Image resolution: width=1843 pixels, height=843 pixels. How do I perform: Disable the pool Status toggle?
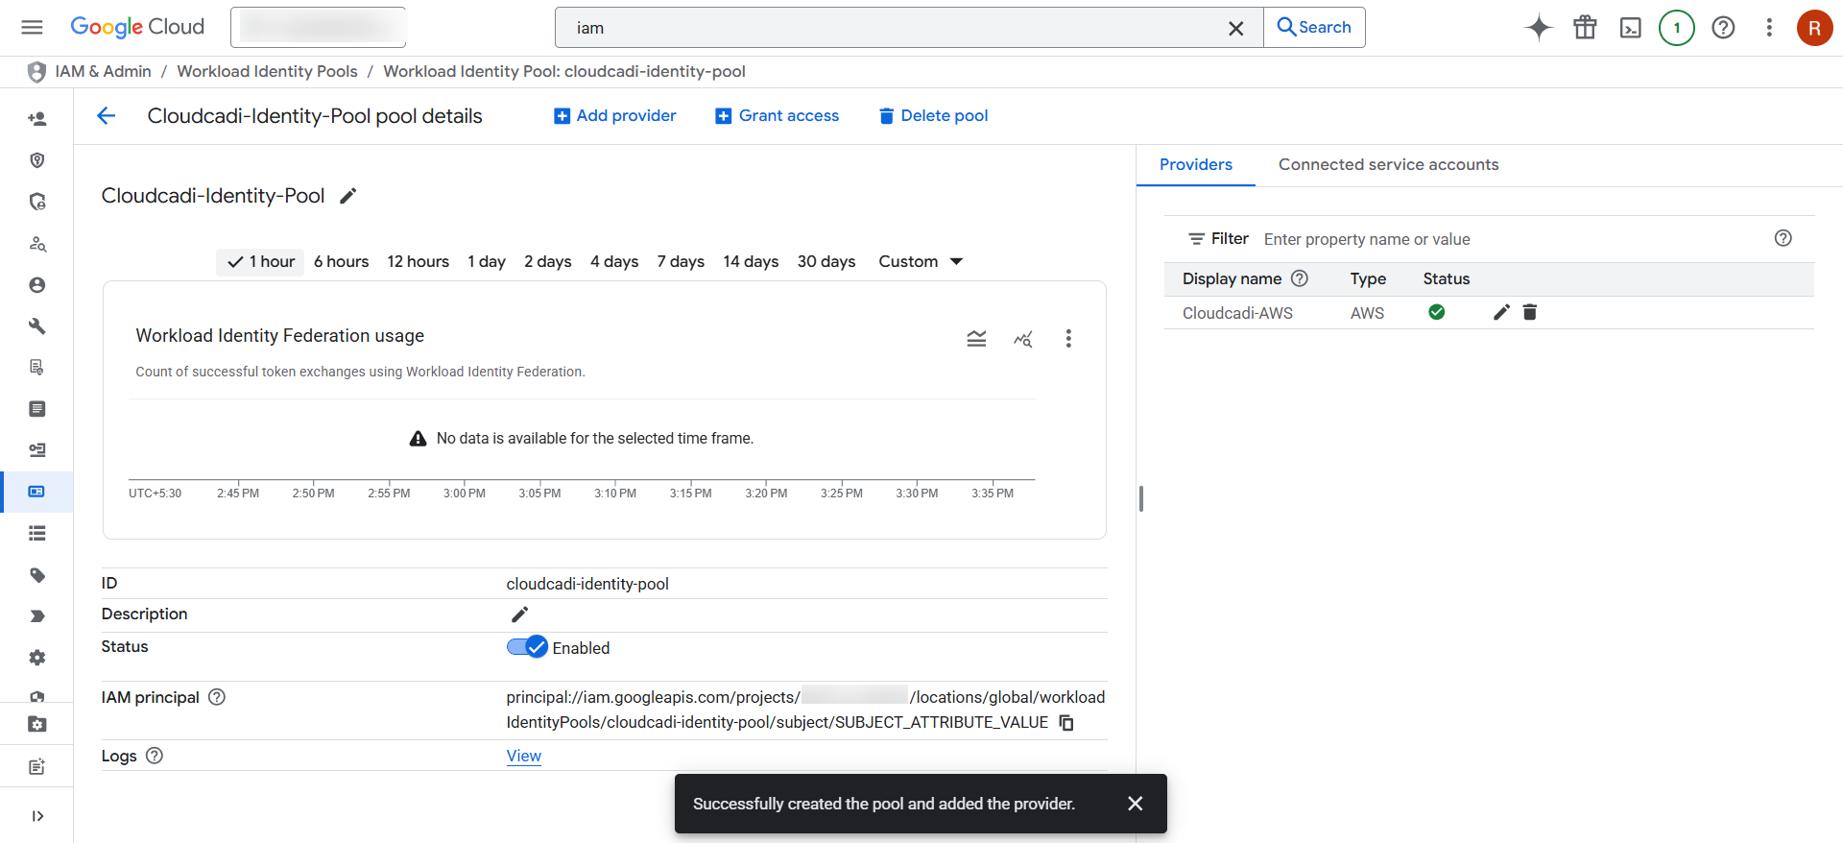point(527,647)
